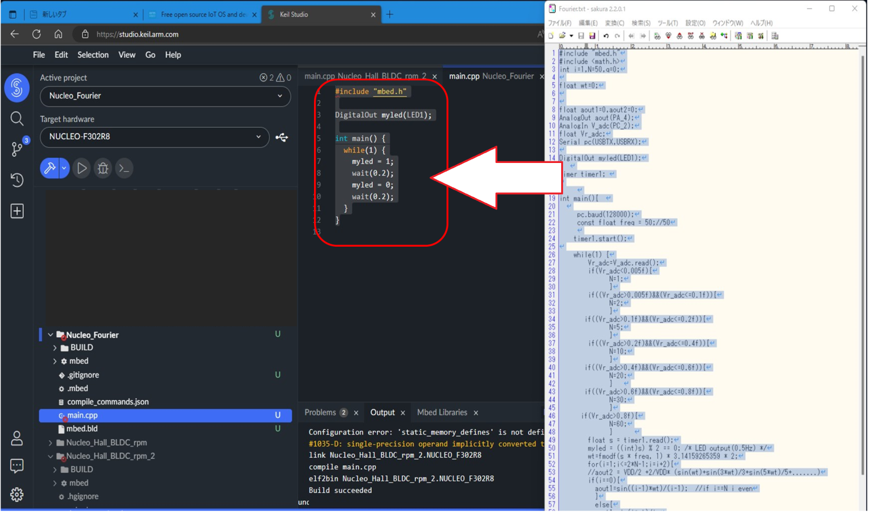Create new project via the plus sidebar icon
Viewport: 869px width, 528px height.
coord(17,211)
